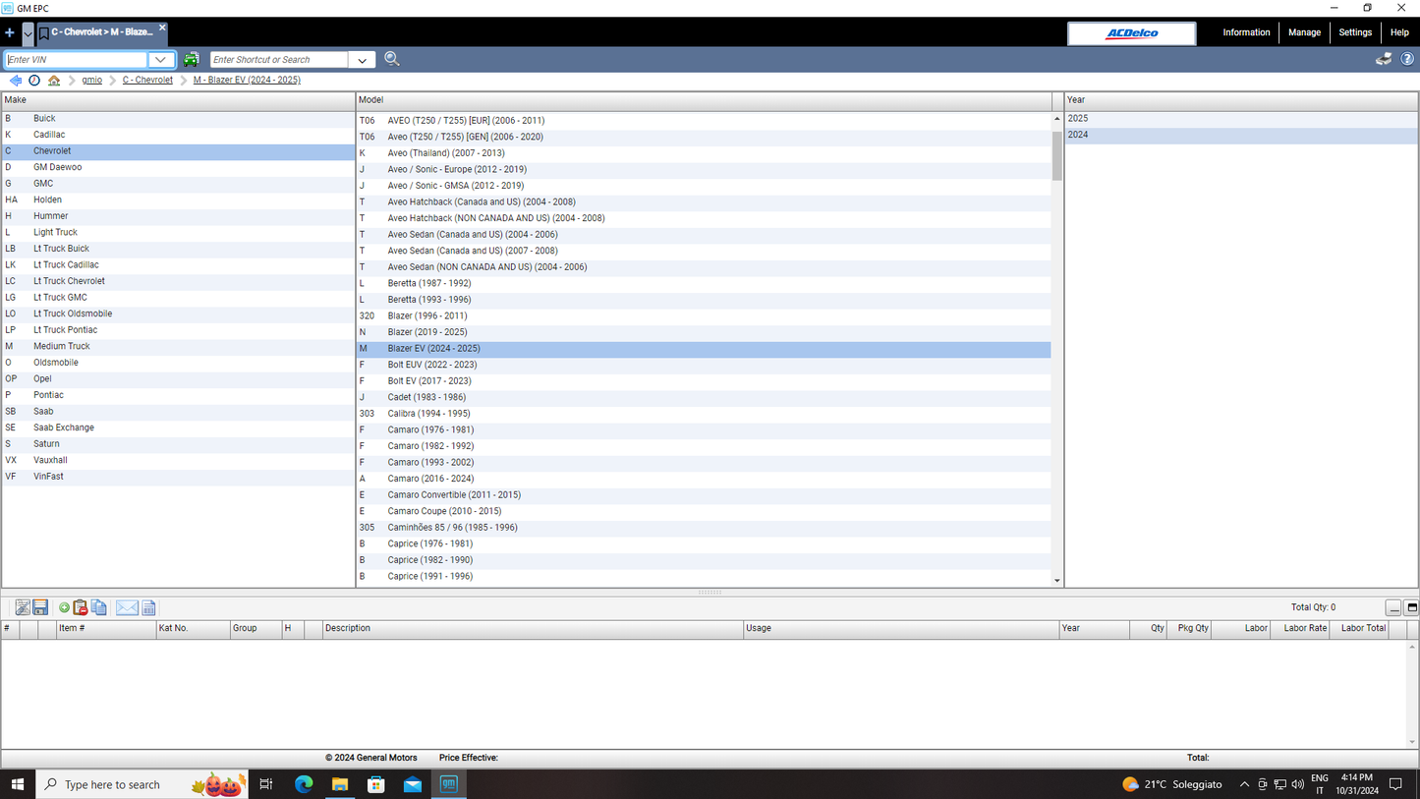Open the VIN history dropdown

tap(161, 60)
